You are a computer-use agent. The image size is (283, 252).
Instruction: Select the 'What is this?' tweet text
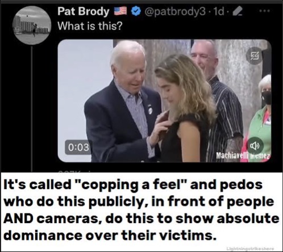click(90, 26)
